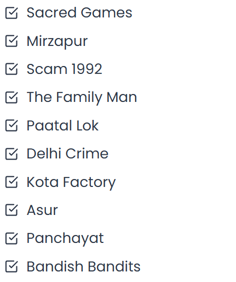The height and width of the screenshot is (282, 236).
Task: Toggle the Asur checkbox
Action: pyautogui.click(x=12, y=210)
